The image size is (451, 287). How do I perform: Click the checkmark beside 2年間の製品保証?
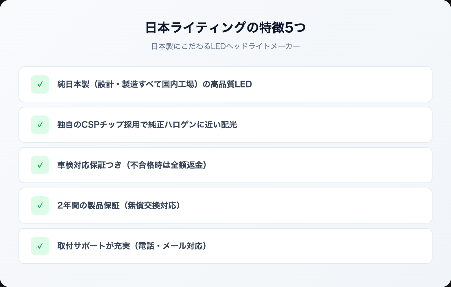point(40,206)
